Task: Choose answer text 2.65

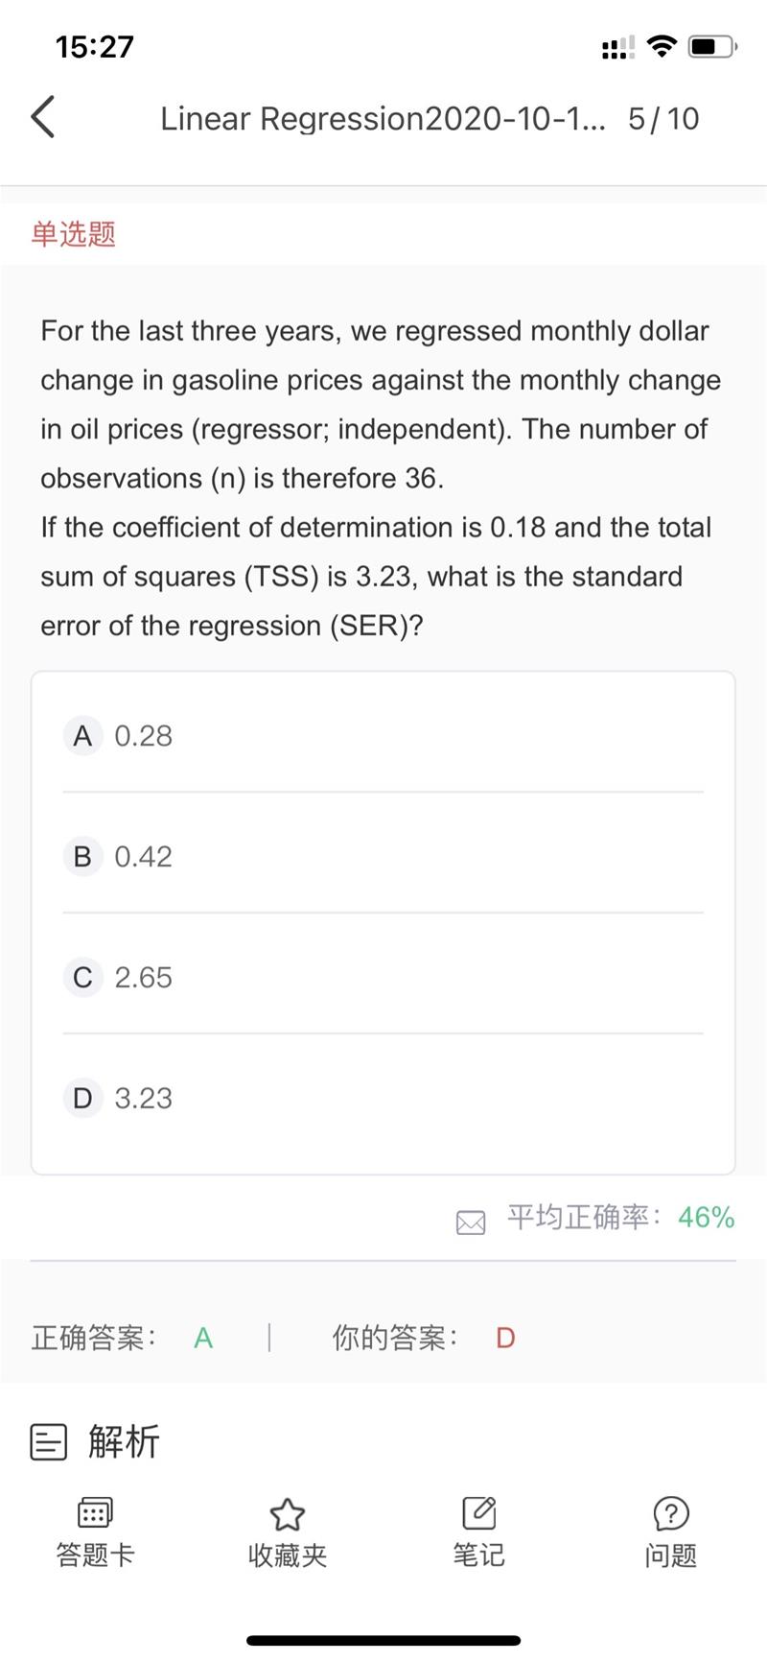Action: pos(144,978)
